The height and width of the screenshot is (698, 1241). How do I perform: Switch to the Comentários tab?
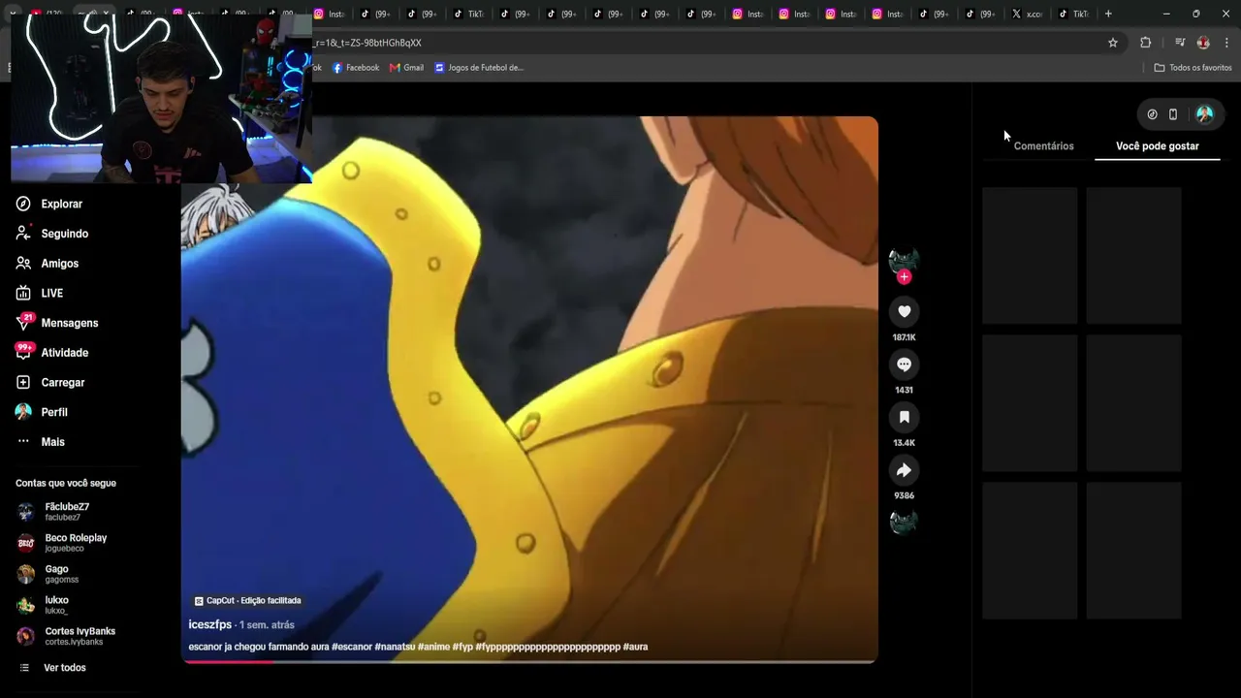click(1043, 146)
